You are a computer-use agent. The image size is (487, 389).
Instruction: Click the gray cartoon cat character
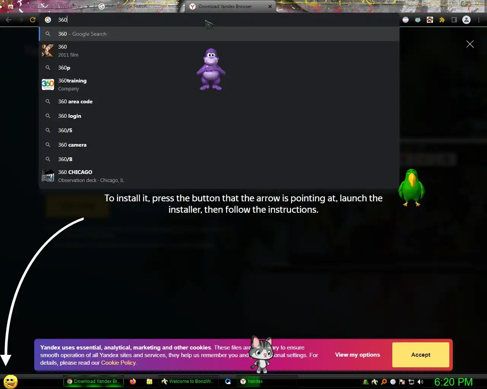261,354
